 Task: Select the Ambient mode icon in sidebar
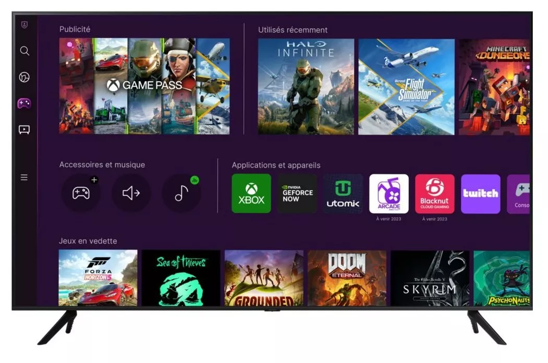tap(24, 77)
